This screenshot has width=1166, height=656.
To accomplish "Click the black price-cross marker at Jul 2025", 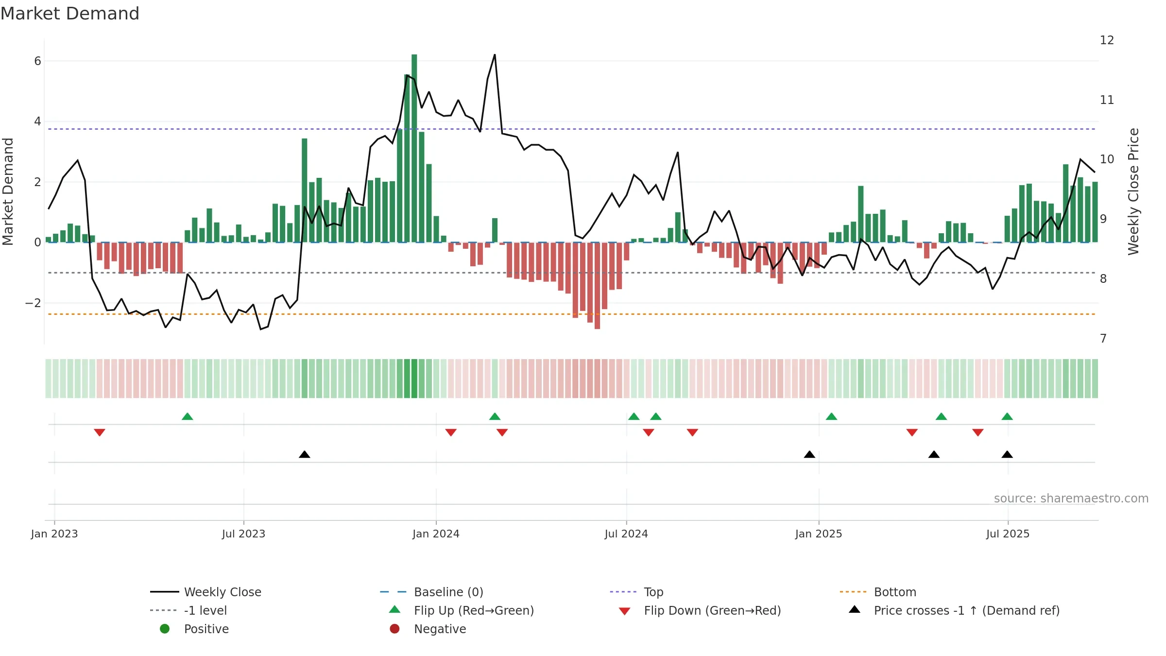I will 1007,454.
